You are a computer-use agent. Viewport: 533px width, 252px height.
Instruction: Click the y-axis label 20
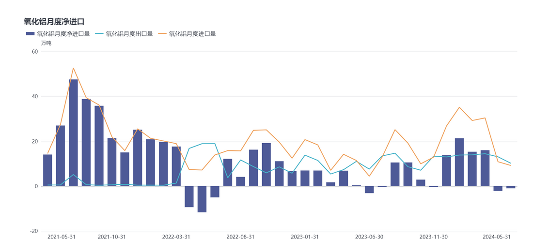(x=34, y=141)
